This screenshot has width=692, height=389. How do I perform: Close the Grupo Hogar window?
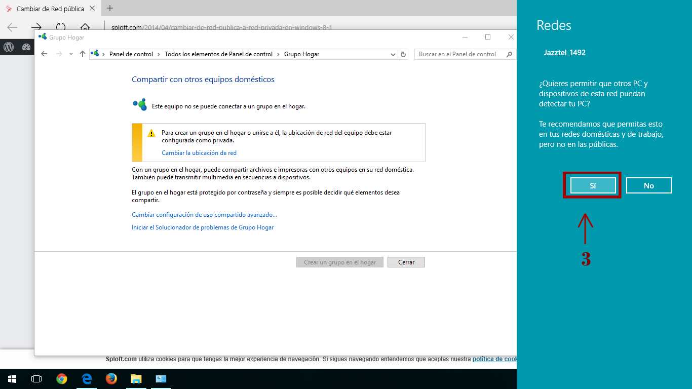pos(511,37)
